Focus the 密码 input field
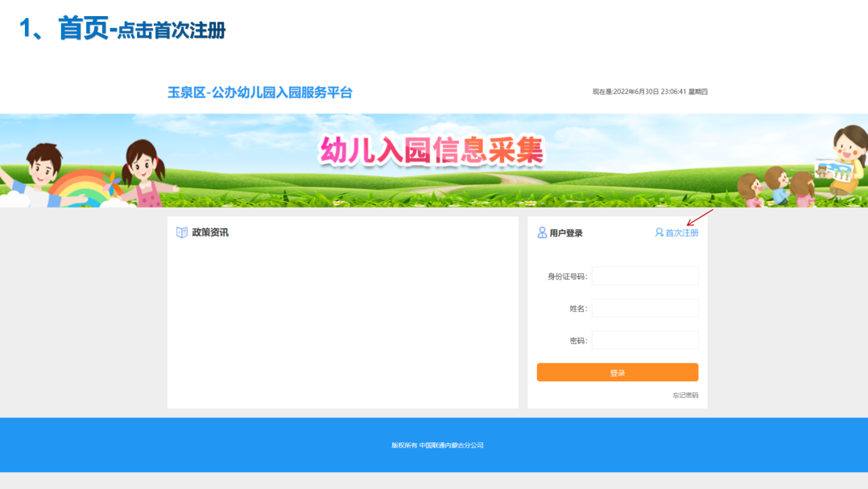 point(644,340)
